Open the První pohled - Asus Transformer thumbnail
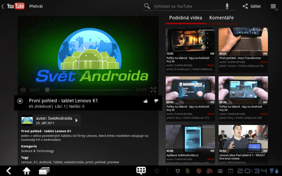 click(x=243, y=42)
